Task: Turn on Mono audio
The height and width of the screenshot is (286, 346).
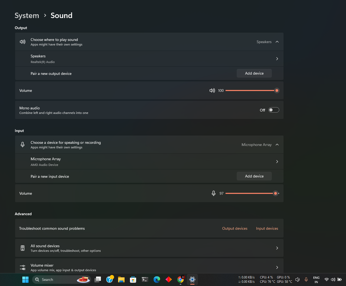Action: pyautogui.click(x=274, y=110)
